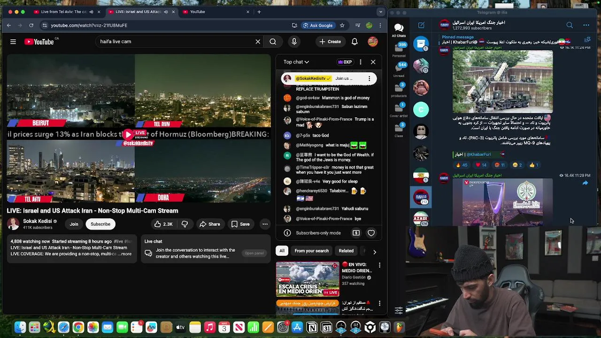
Task: Open the Telegram 'Personal' folder
Action: [x=399, y=50]
